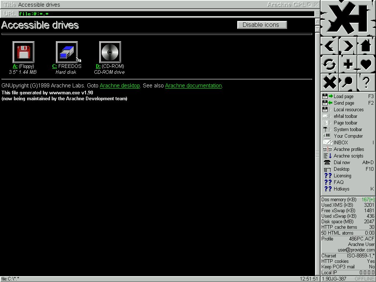Go back with the left arrow button
The width and height of the screenshot is (376, 282).
pyautogui.click(x=329, y=46)
